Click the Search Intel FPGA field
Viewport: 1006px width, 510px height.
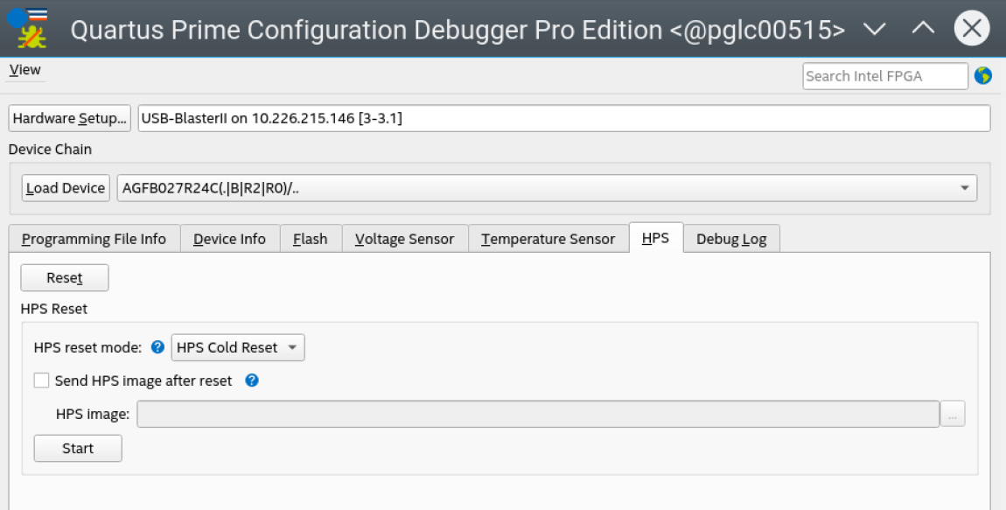[884, 76]
